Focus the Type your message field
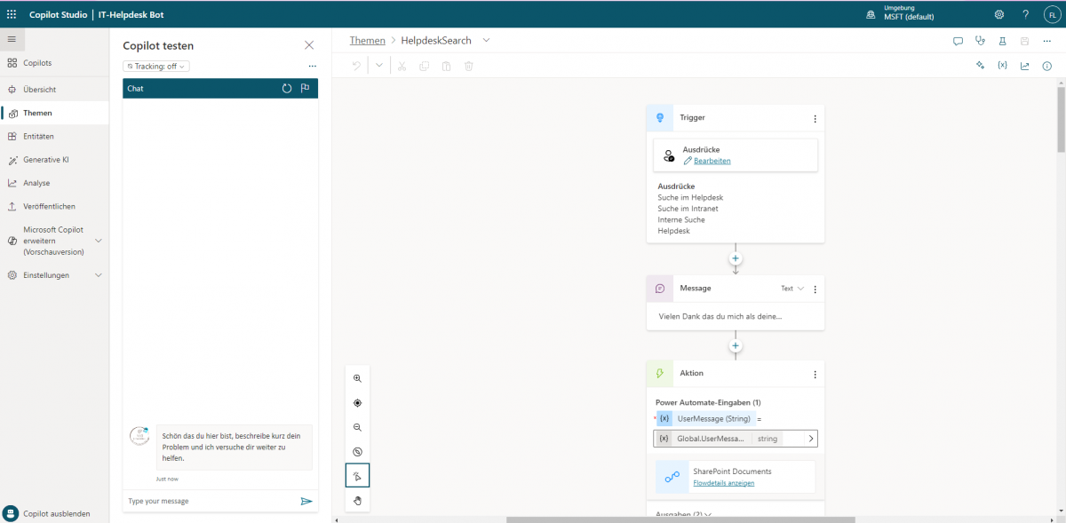This screenshot has width=1066, height=523. pyautogui.click(x=211, y=501)
